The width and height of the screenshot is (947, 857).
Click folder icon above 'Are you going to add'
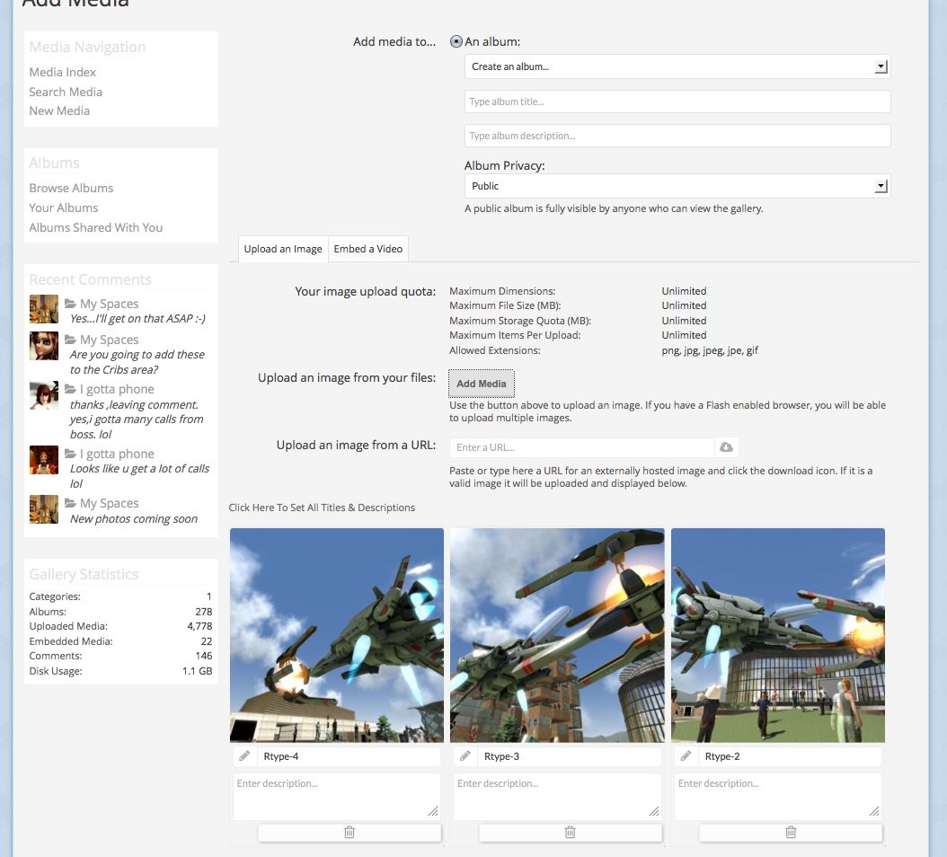pyautogui.click(x=70, y=340)
